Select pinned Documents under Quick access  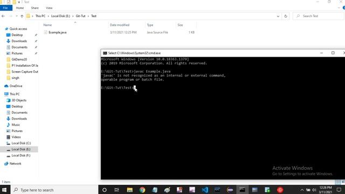[19, 47]
